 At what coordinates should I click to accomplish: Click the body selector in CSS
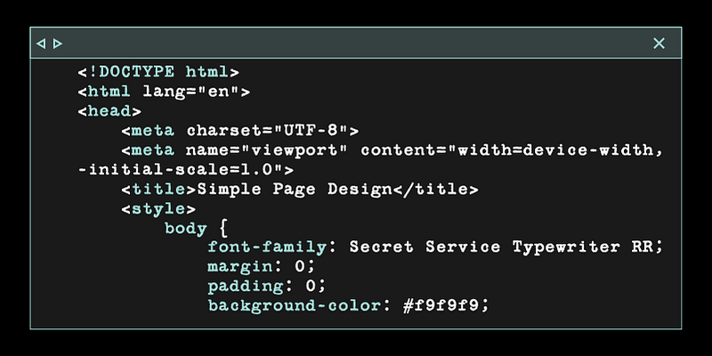click(x=185, y=228)
